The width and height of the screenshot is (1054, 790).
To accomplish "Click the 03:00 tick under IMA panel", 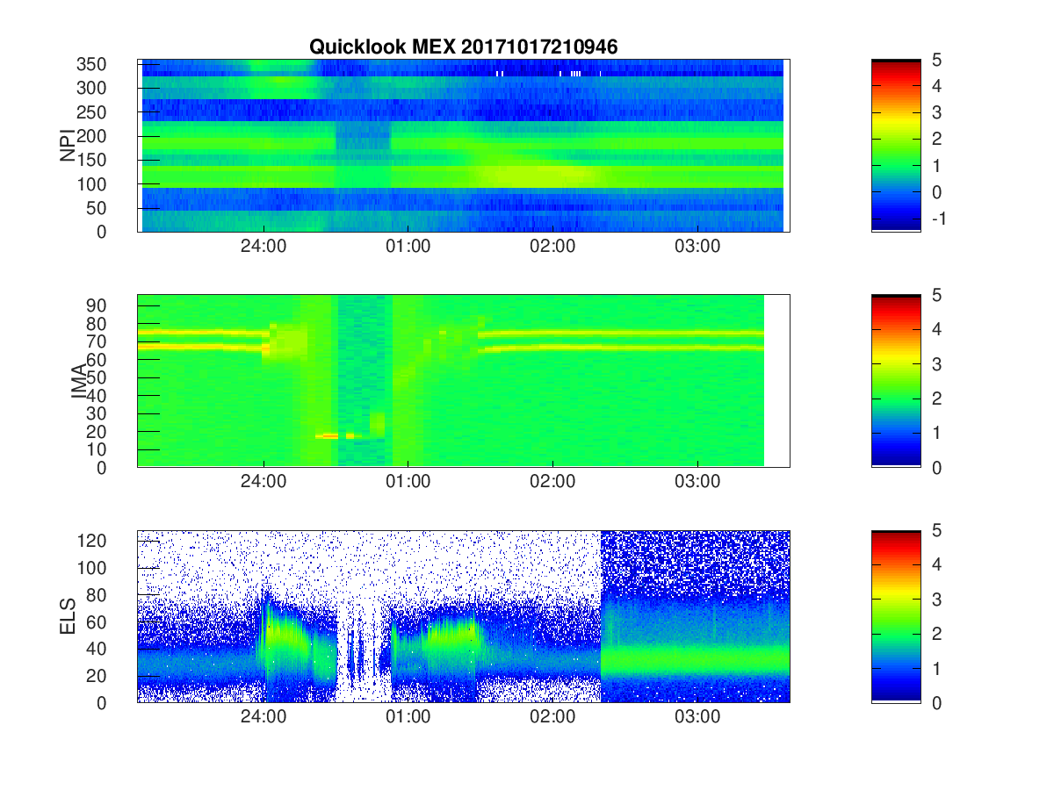I will pyautogui.click(x=697, y=481).
